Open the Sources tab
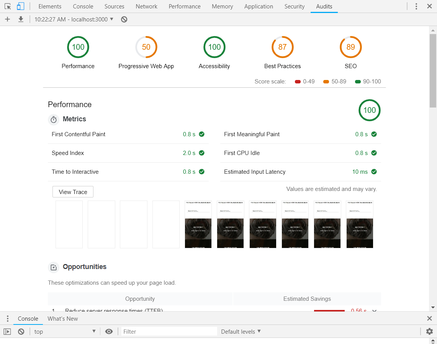Image resolution: width=437 pixels, height=344 pixels. 114,7
